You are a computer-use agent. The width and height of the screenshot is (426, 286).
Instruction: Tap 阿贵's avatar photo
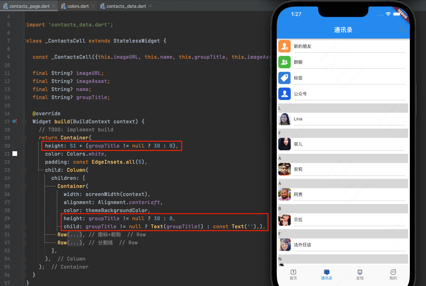(285, 194)
